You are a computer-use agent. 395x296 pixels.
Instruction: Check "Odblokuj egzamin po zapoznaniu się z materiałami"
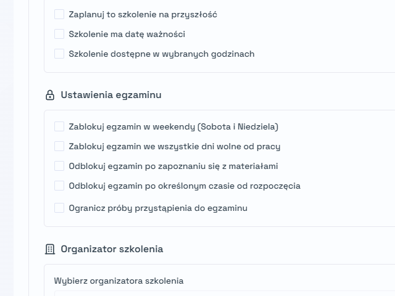tap(59, 166)
